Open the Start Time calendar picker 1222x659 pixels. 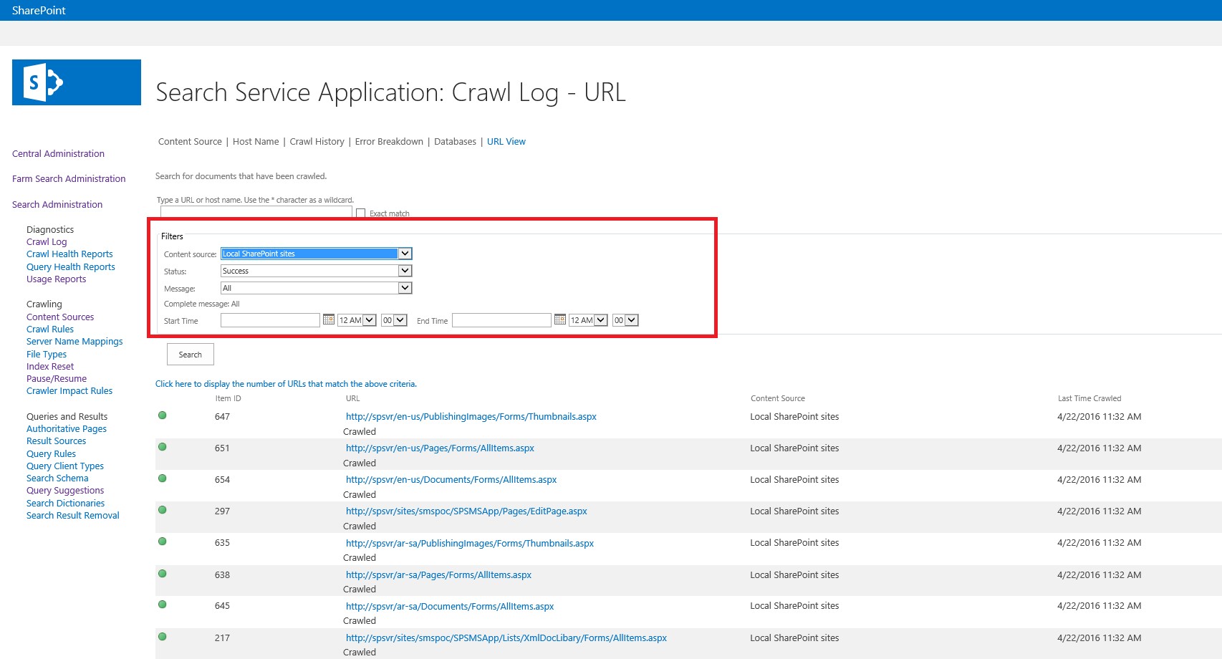[x=329, y=319]
